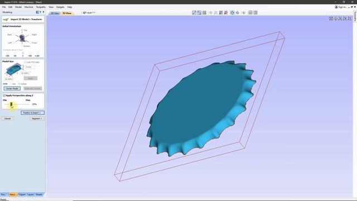The image size is (357, 201).
Task: Click the view-down-Z toolbar icon
Action: [x=238, y=13]
